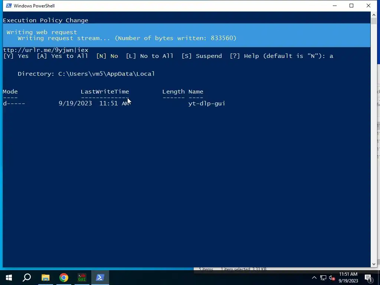This screenshot has width=380, height=285.
Task: Click the 'Windows PowerShell' title text
Action: point(34,6)
